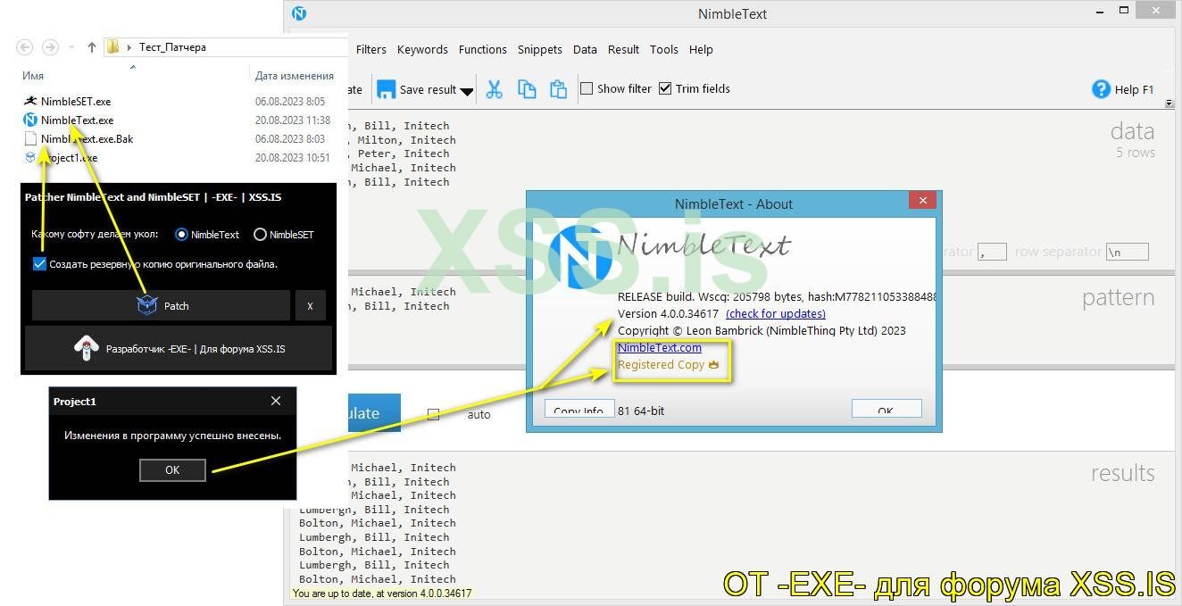The image size is (1182, 606).
Task: Open the Snippets menu
Action: pos(540,49)
